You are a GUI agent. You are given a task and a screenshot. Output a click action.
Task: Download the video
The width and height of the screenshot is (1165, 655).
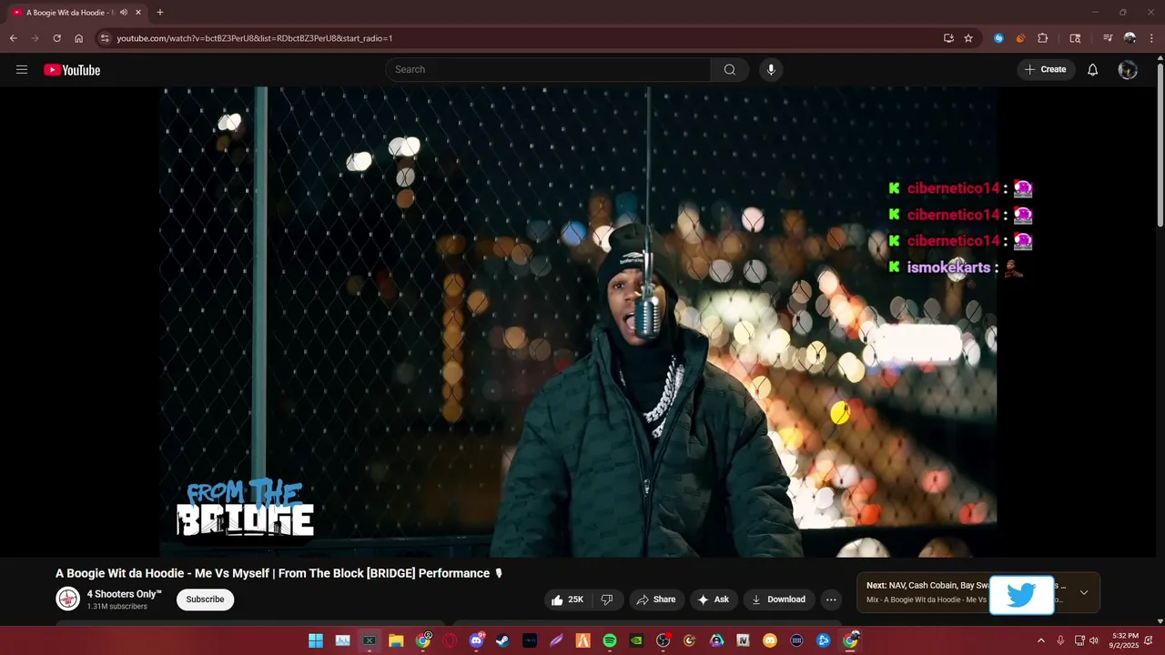[x=778, y=600]
